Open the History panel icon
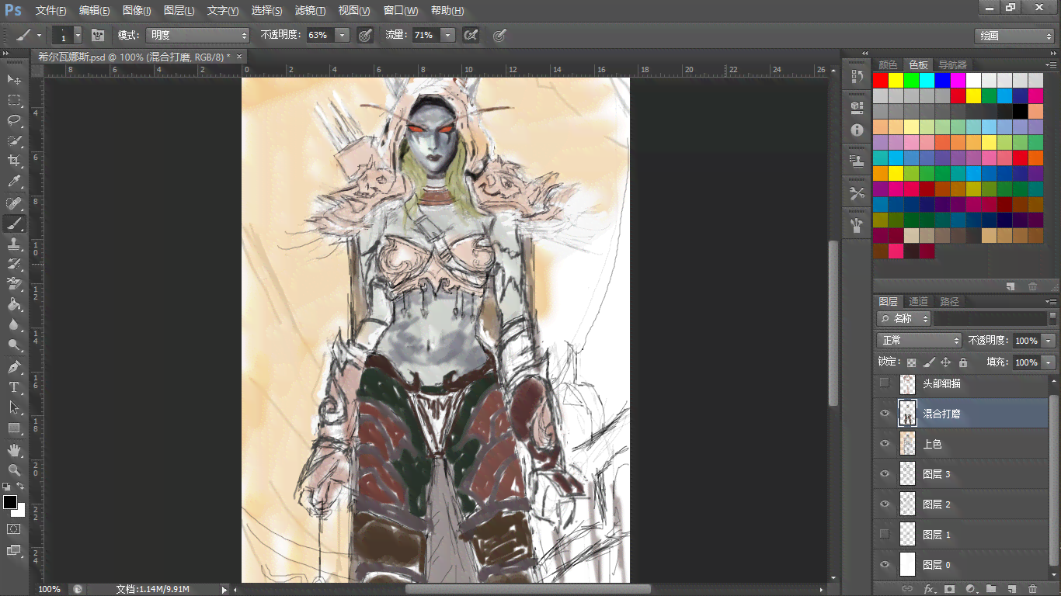Viewport: 1061px width, 596px height. point(857,76)
